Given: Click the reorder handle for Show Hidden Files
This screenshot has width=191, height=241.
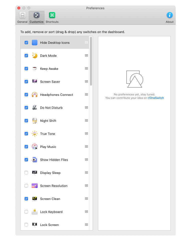Looking at the screenshot, I should (x=86, y=159).
